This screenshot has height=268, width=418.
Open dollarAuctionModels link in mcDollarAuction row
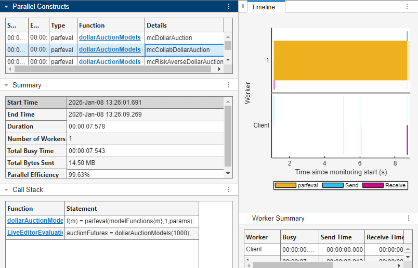point(110,37)
